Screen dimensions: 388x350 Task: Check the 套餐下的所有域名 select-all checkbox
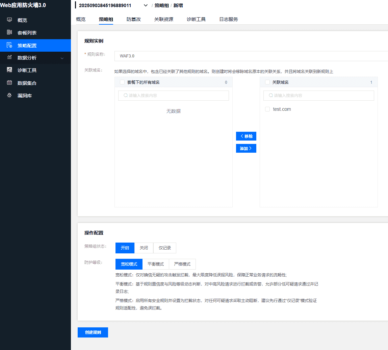pos(122,82)
